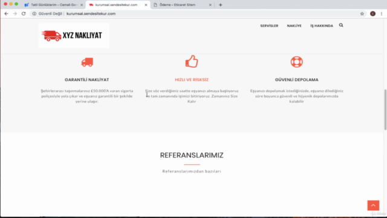
Task: Open Chrome three-dot menu
Action: pos(382,13)
